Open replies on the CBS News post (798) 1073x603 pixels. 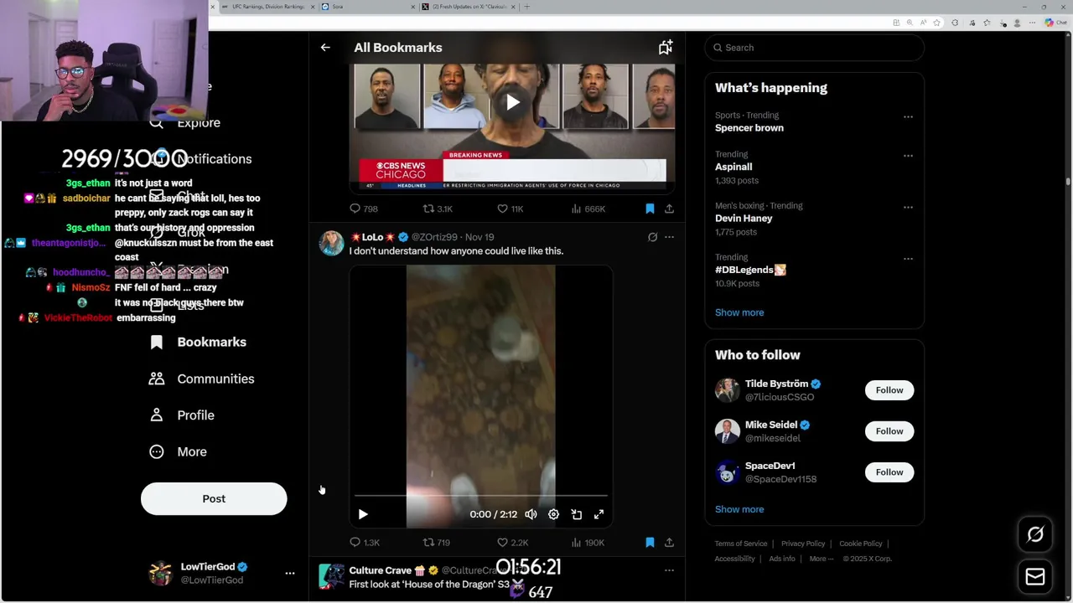click(364, 209)
